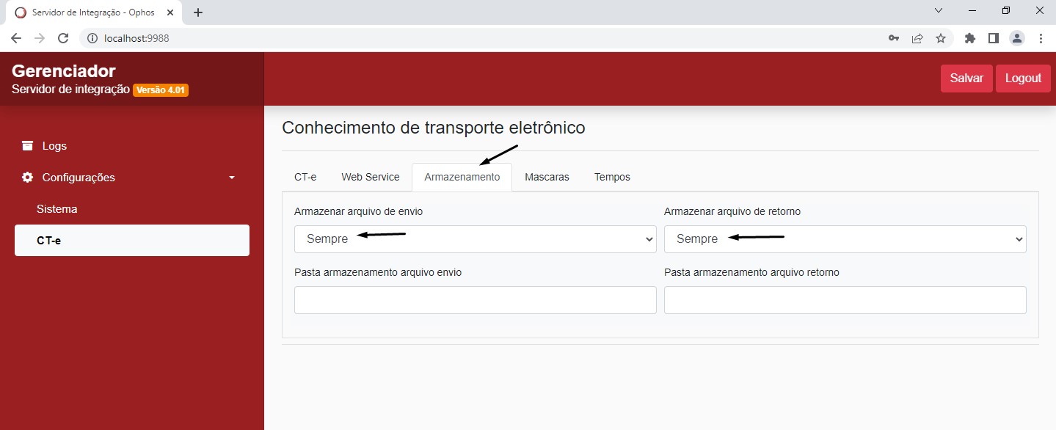Click the browser forward arrow
The width and height of the screenshot is (1056, 430).
click(x=40, y=38)
